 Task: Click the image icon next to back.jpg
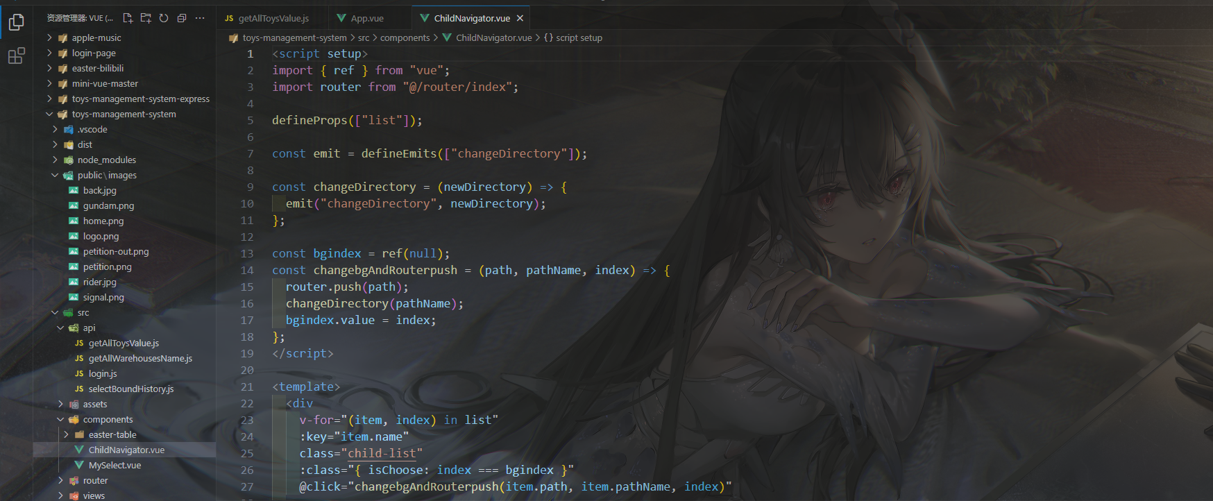74,190
